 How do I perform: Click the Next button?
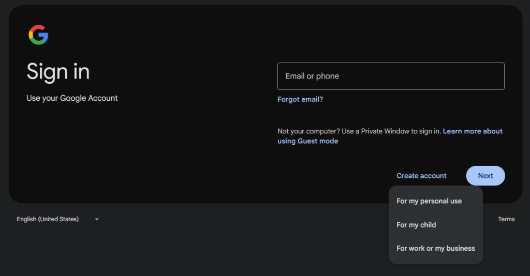(485, 176)
